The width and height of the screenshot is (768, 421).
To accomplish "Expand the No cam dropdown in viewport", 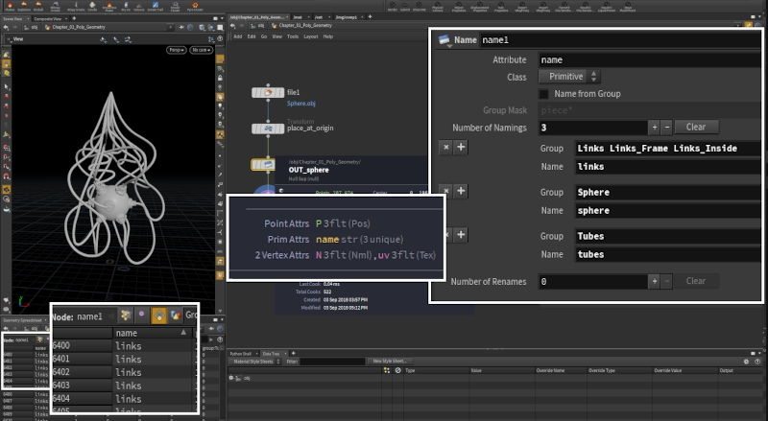I will point(201,49).
